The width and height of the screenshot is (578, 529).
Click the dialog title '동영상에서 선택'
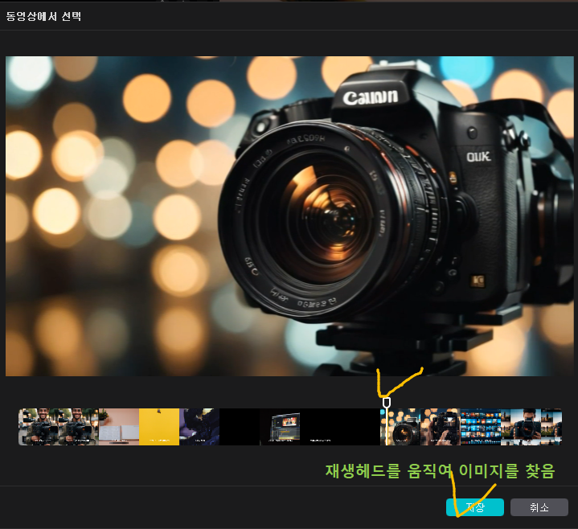point(43,15)
